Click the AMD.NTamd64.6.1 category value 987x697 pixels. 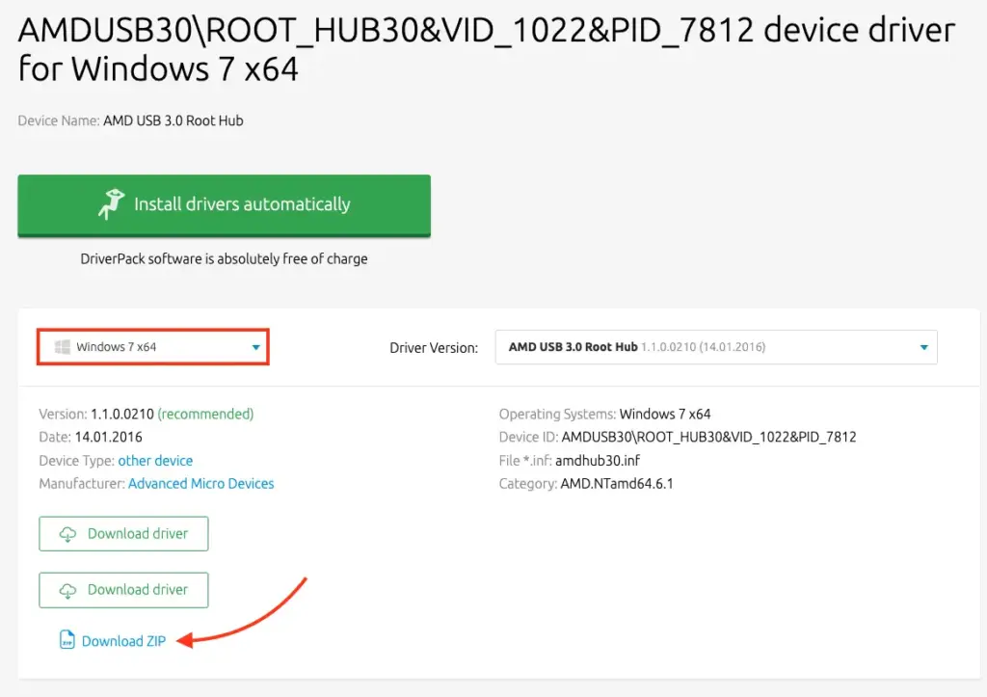[617, 484]
